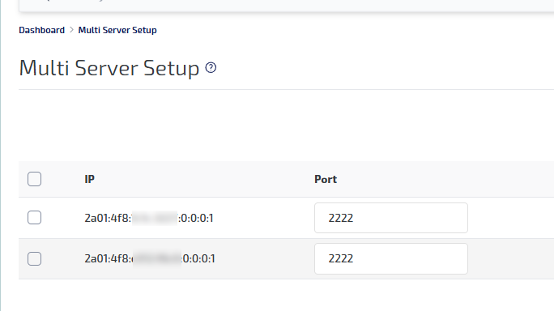Toggle the select-all checkbox in table header
The image size is (554, 311).
click(x=34, y=179)
